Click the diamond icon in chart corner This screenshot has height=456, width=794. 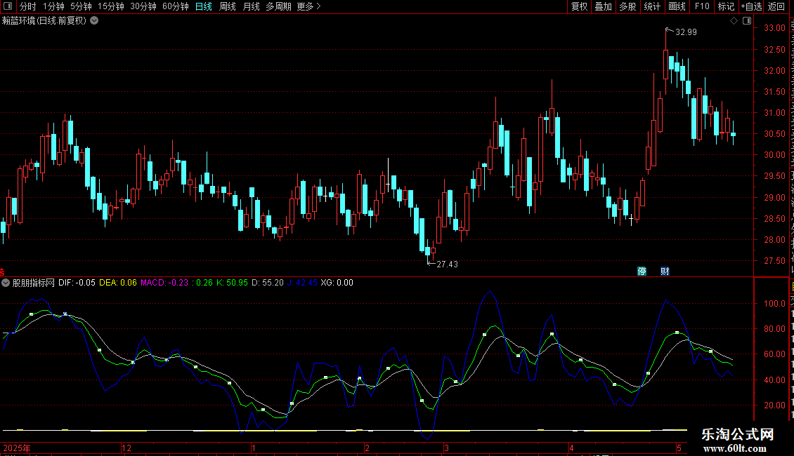[x=734, y=21]
